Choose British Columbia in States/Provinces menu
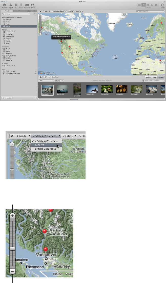The height and width of the screenshot is (283, 166). tap(46, 149)
